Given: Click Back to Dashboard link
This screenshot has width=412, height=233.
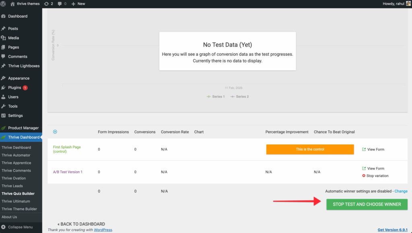Looking at the screenshot, I should 81,224.
